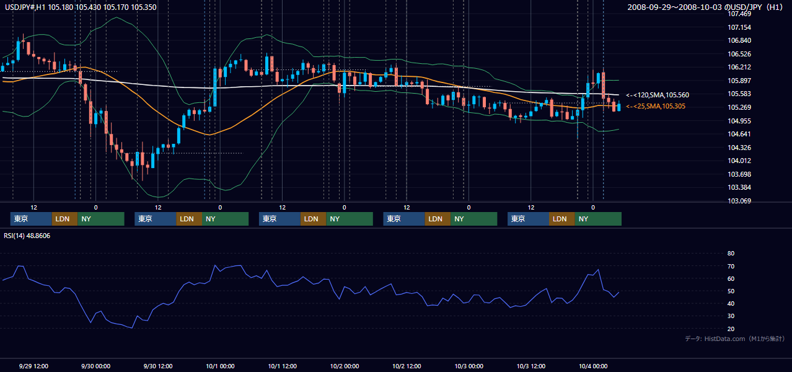Click the leftmost 東京 session block
This screenshot has height=372, width=792.
pos(32,219)
